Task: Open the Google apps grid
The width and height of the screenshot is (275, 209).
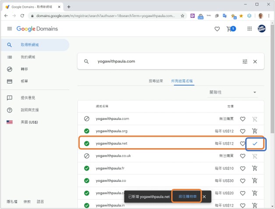Action: click(250, 28)
